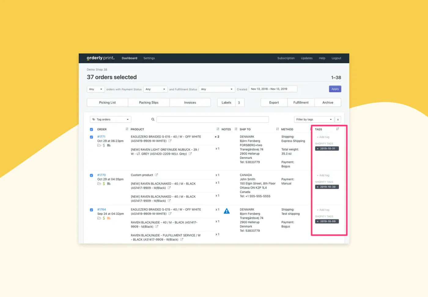Screen dimensions: 428x297
Task: Sort the table by the Tags column
Action: (x=338, y=129)
